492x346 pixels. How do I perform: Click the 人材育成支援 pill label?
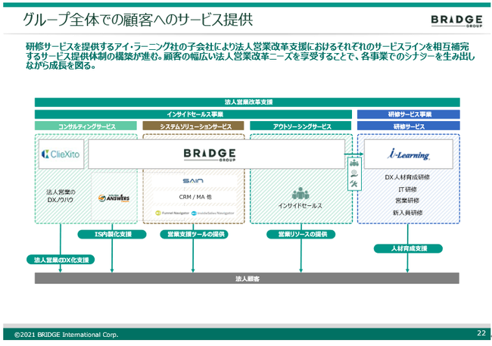[x=408, y=248]
